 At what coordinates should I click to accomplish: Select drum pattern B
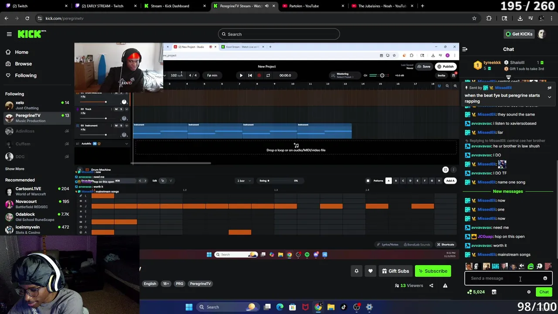pyautogui.click(x=396, y=181)
